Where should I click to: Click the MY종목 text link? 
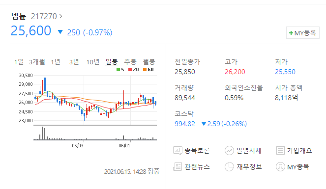pos(298,167)
